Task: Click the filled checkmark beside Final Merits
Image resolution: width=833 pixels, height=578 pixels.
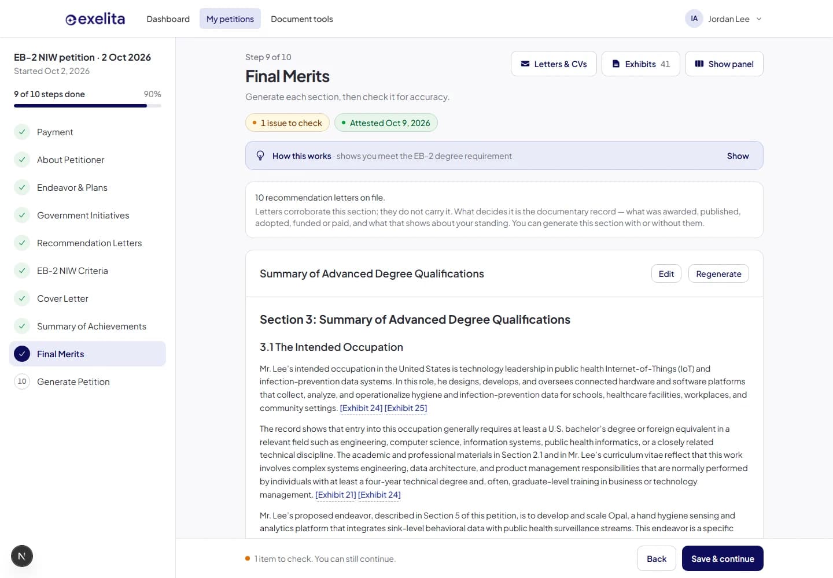Action: 22,354
